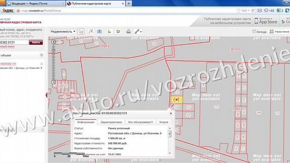
Task: Switch to the Характеристики tab
Action: tap(111, 122)
